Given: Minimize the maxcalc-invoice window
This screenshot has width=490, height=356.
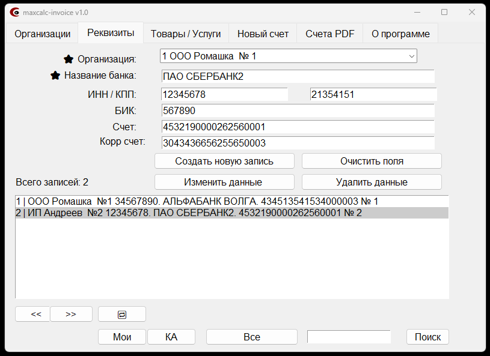Looking at the screenshot, I should click(x=417, y=12).
